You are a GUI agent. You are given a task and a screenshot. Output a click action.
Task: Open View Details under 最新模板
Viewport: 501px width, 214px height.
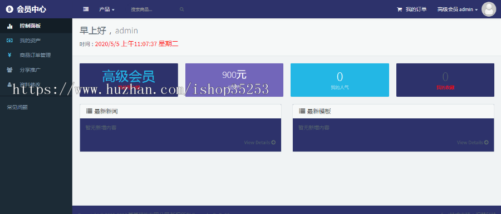(473, 142)
